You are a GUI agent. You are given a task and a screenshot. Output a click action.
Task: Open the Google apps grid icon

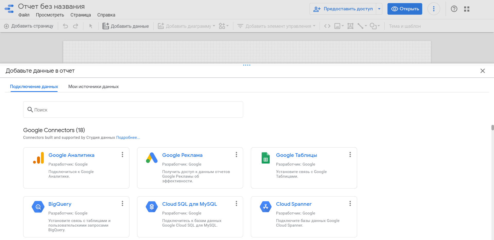tap(467, 9)
